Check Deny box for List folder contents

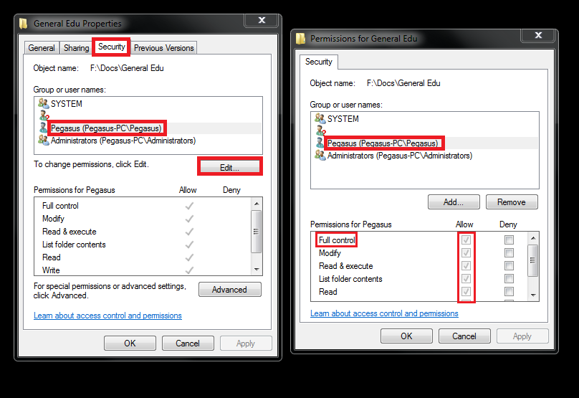tap(509, 279)
